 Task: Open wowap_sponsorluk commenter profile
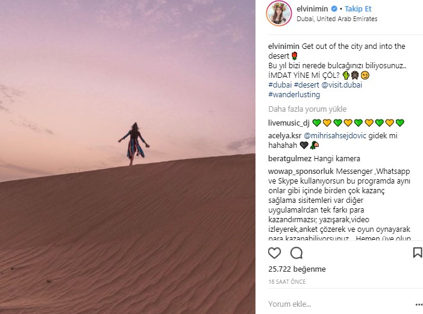[x=301, y=171]
